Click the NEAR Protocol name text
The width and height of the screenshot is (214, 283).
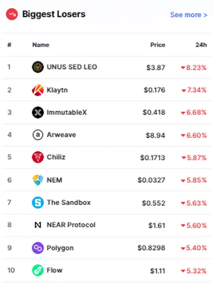(71, 225)
